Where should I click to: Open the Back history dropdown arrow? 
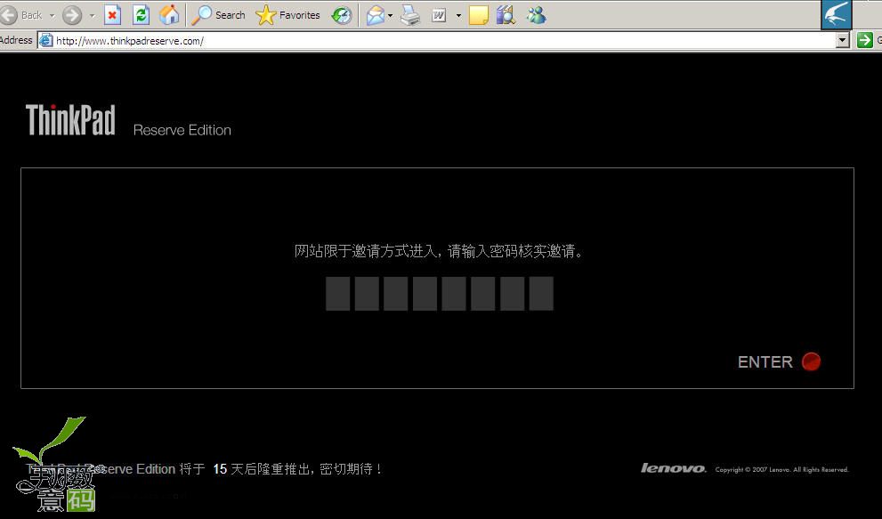(53, 15)
